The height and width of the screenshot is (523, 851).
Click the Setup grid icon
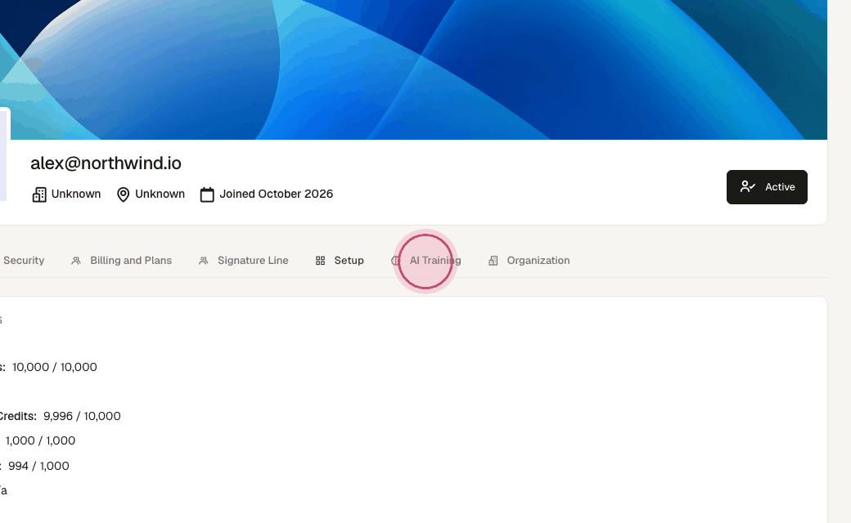[320, 261]
